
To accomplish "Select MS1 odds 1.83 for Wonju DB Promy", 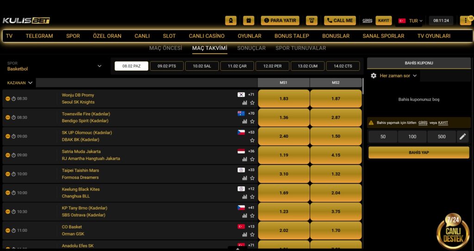I will pos(283,98).
